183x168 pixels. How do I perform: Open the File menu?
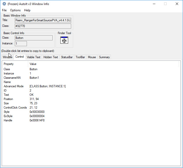[4, 10]
